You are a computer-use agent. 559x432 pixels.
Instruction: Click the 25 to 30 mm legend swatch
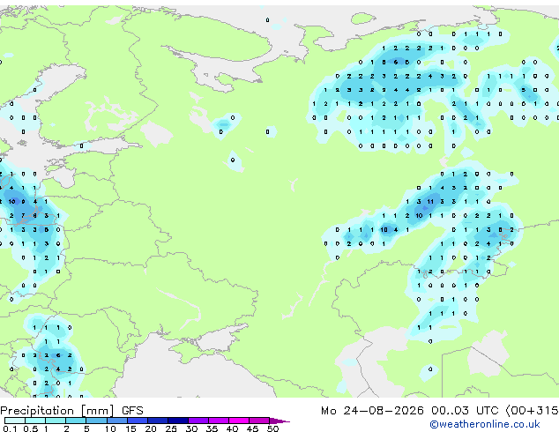pyautogui.click(x=178, y=421)
